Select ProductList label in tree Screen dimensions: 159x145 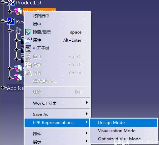29,3
